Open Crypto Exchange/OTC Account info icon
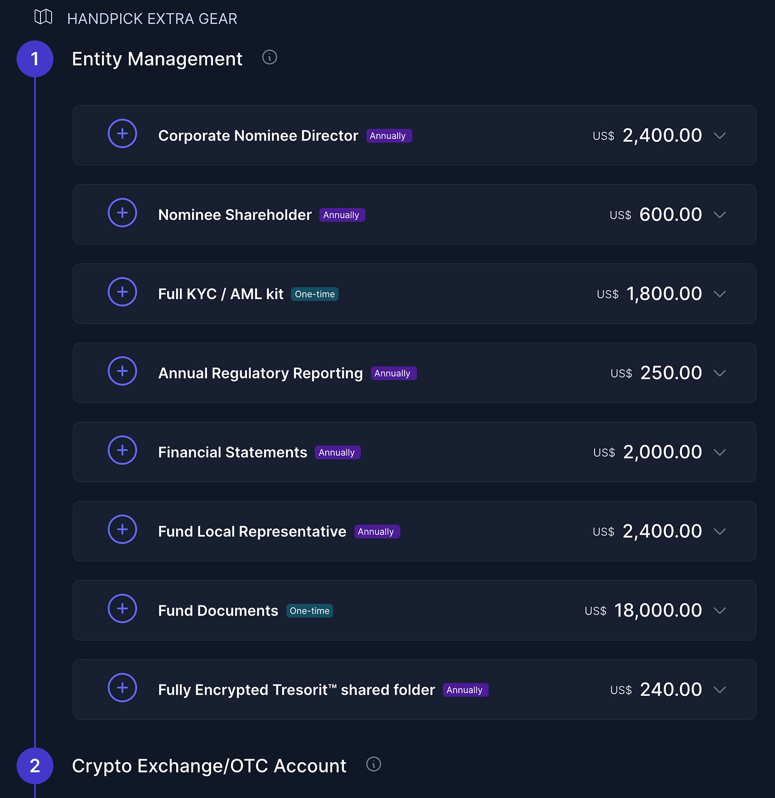 (374, 764)
